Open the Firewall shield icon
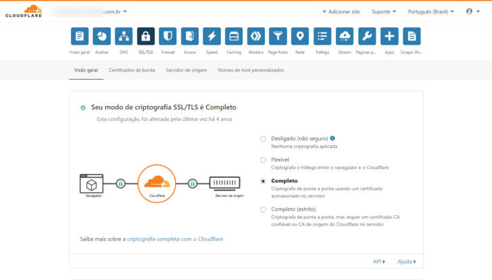This screenshot has height=280, width=492. [x=168, y=37]
